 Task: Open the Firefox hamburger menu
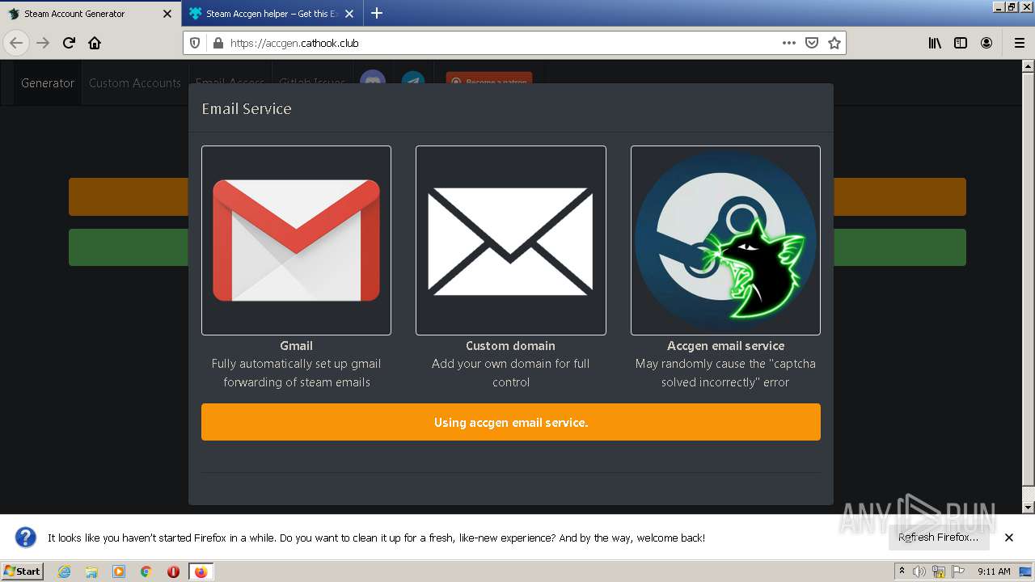(x=1019, y=43)
